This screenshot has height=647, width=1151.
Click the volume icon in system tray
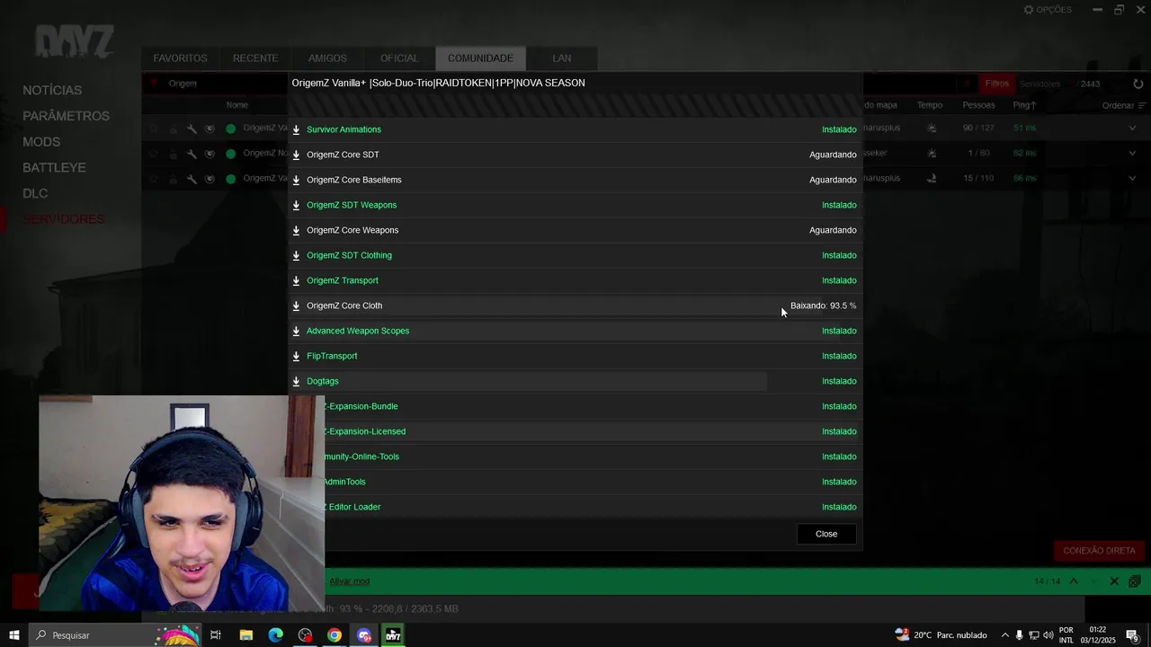pos(1048,635)
